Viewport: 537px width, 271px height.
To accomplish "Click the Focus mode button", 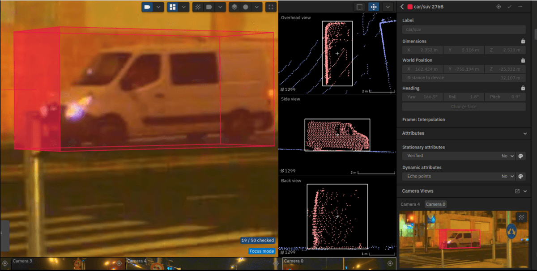I will point(262,251).
